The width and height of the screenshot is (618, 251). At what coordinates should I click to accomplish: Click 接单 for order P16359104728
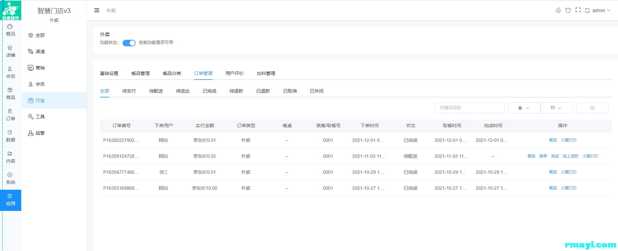click(x=543, y=156)
